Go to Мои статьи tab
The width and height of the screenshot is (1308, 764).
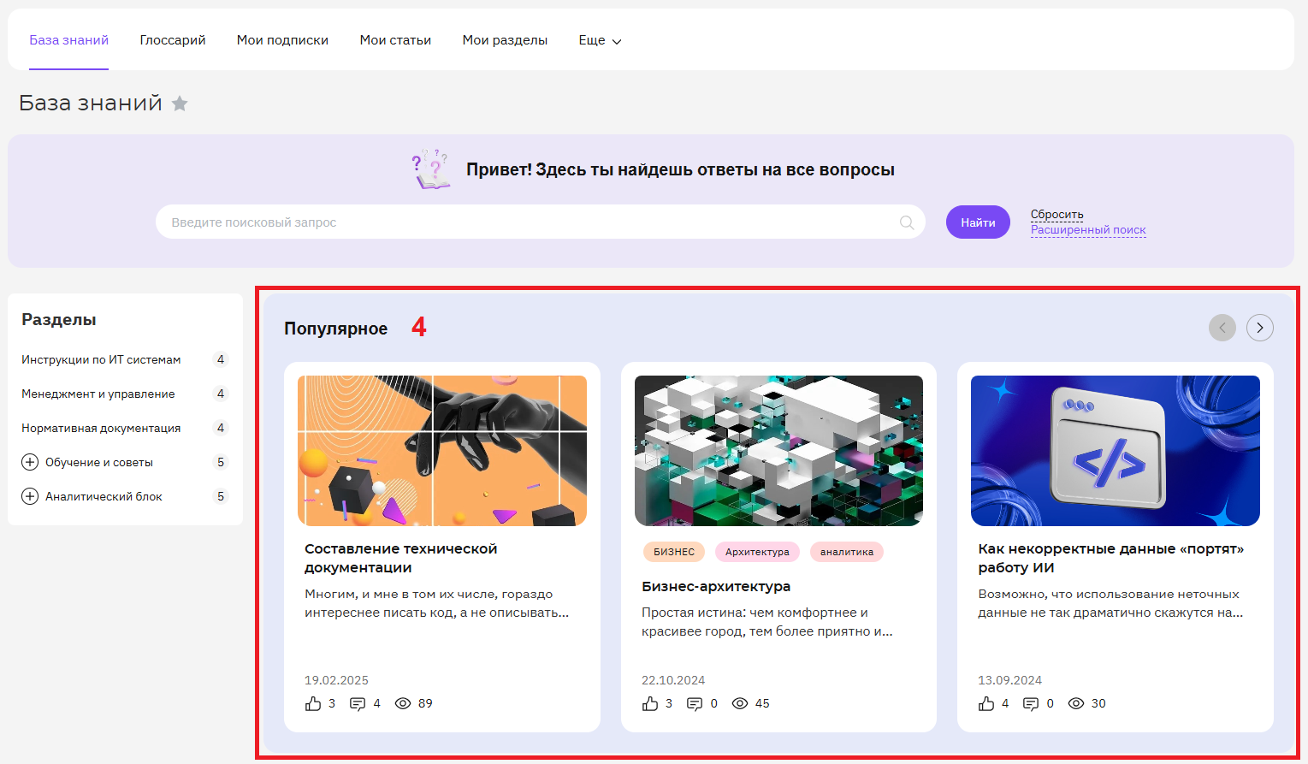pos(395,40)
